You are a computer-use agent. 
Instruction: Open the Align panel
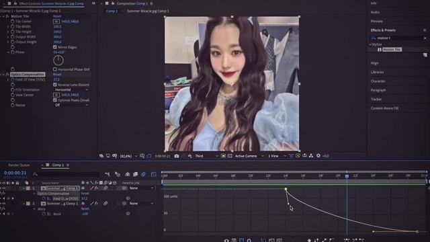375,63
